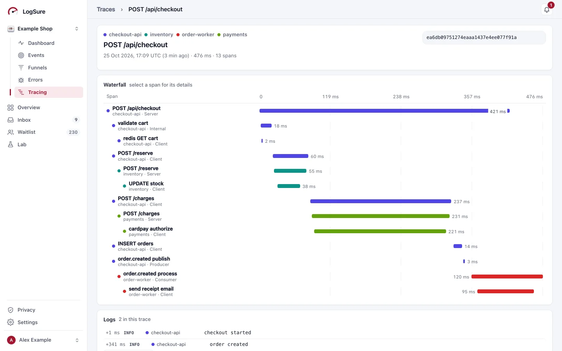Click the Dashboard pulse icon

21,43
